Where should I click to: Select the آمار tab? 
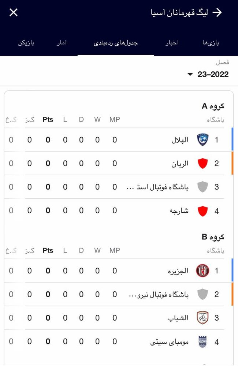point(62,42)
